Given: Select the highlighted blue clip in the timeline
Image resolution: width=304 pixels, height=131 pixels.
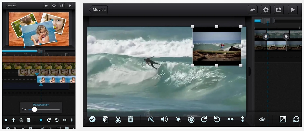Looking at the screenshot, I should tap(56, 80).
